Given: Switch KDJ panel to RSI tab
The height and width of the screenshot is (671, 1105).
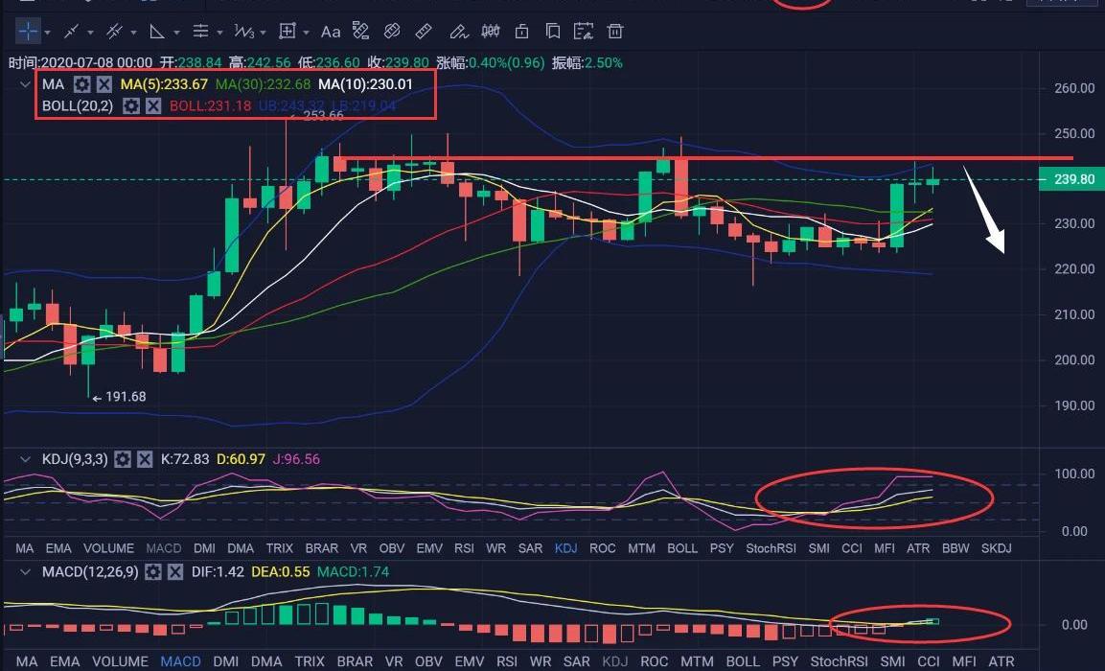Looking at the screenshot, I should (x=464, y=548).
